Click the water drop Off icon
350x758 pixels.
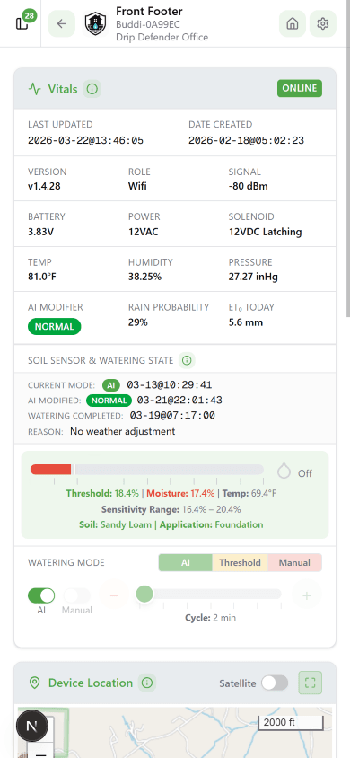click(x=284, y=471)
